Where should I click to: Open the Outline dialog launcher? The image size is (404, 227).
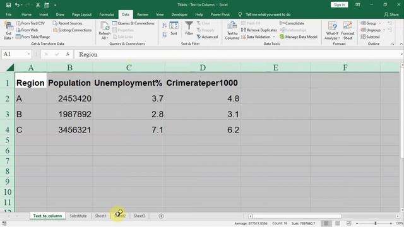(393, 44)
